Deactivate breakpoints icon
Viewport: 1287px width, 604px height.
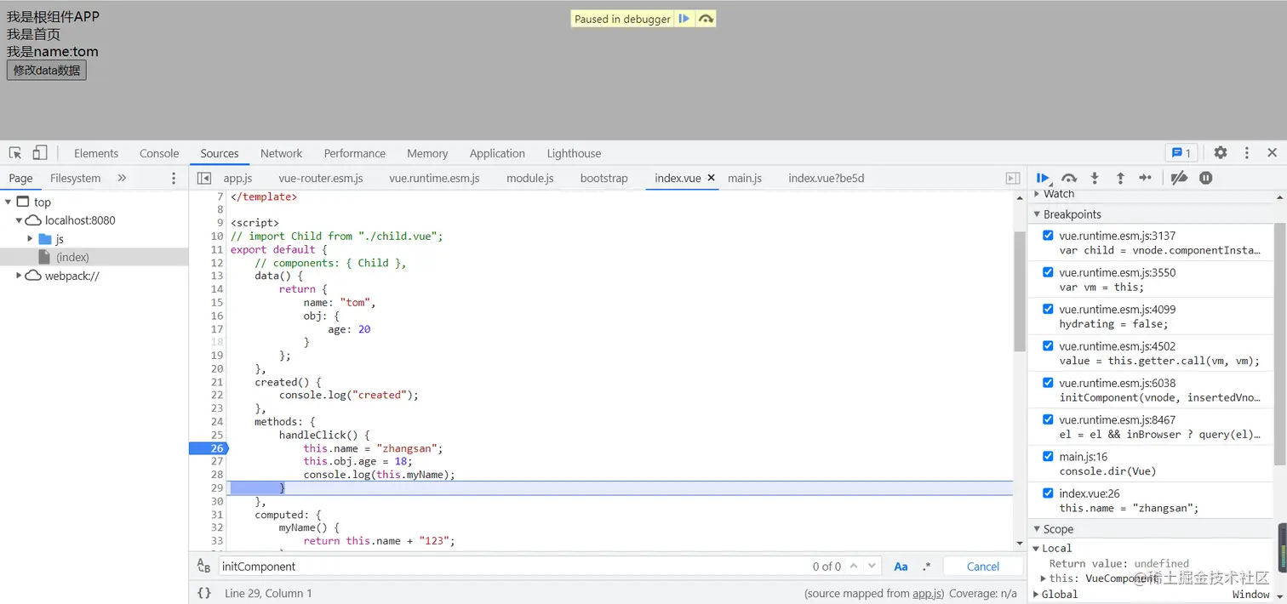click(x=1179, y=178)
